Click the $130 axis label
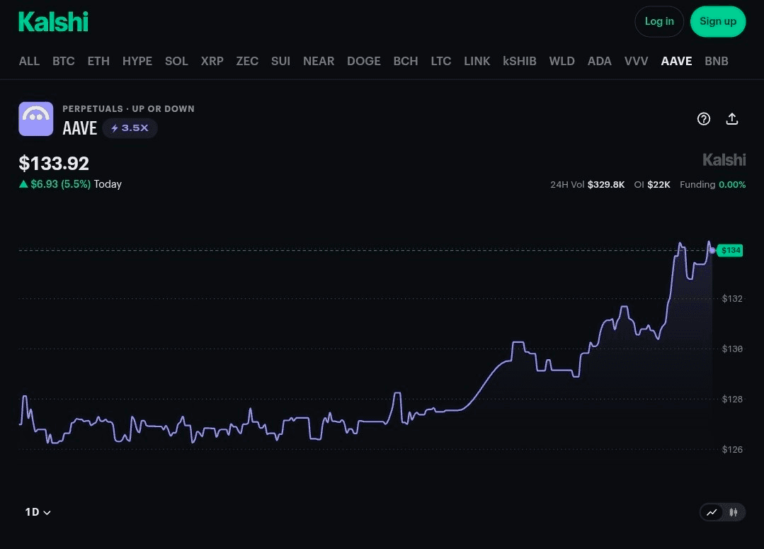Image resolution: width=764 pixels, height=549 pixels. (732, 349)
